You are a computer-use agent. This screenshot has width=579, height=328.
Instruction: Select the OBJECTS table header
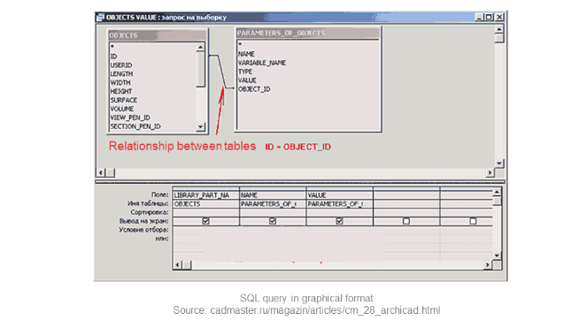[x=158, y=35]
